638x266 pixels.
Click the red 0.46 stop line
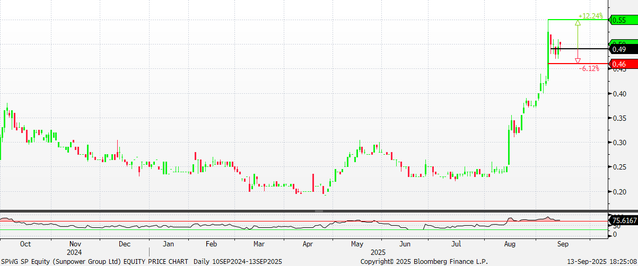pos(578,63)
